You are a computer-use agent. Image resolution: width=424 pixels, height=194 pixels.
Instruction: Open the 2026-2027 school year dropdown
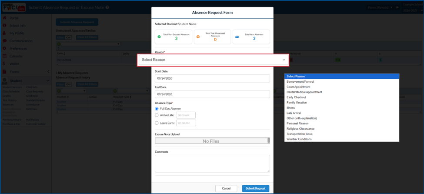click(411, 10)
